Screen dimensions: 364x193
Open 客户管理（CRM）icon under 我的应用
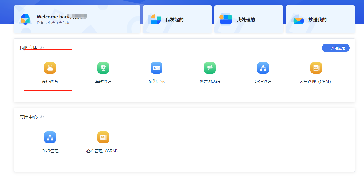316,68
